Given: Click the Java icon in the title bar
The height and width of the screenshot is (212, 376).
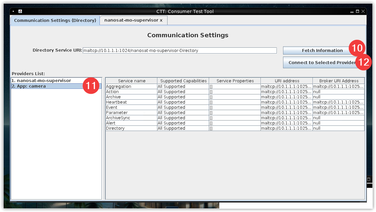Looking at the screenshot, I should click(20, 11).
